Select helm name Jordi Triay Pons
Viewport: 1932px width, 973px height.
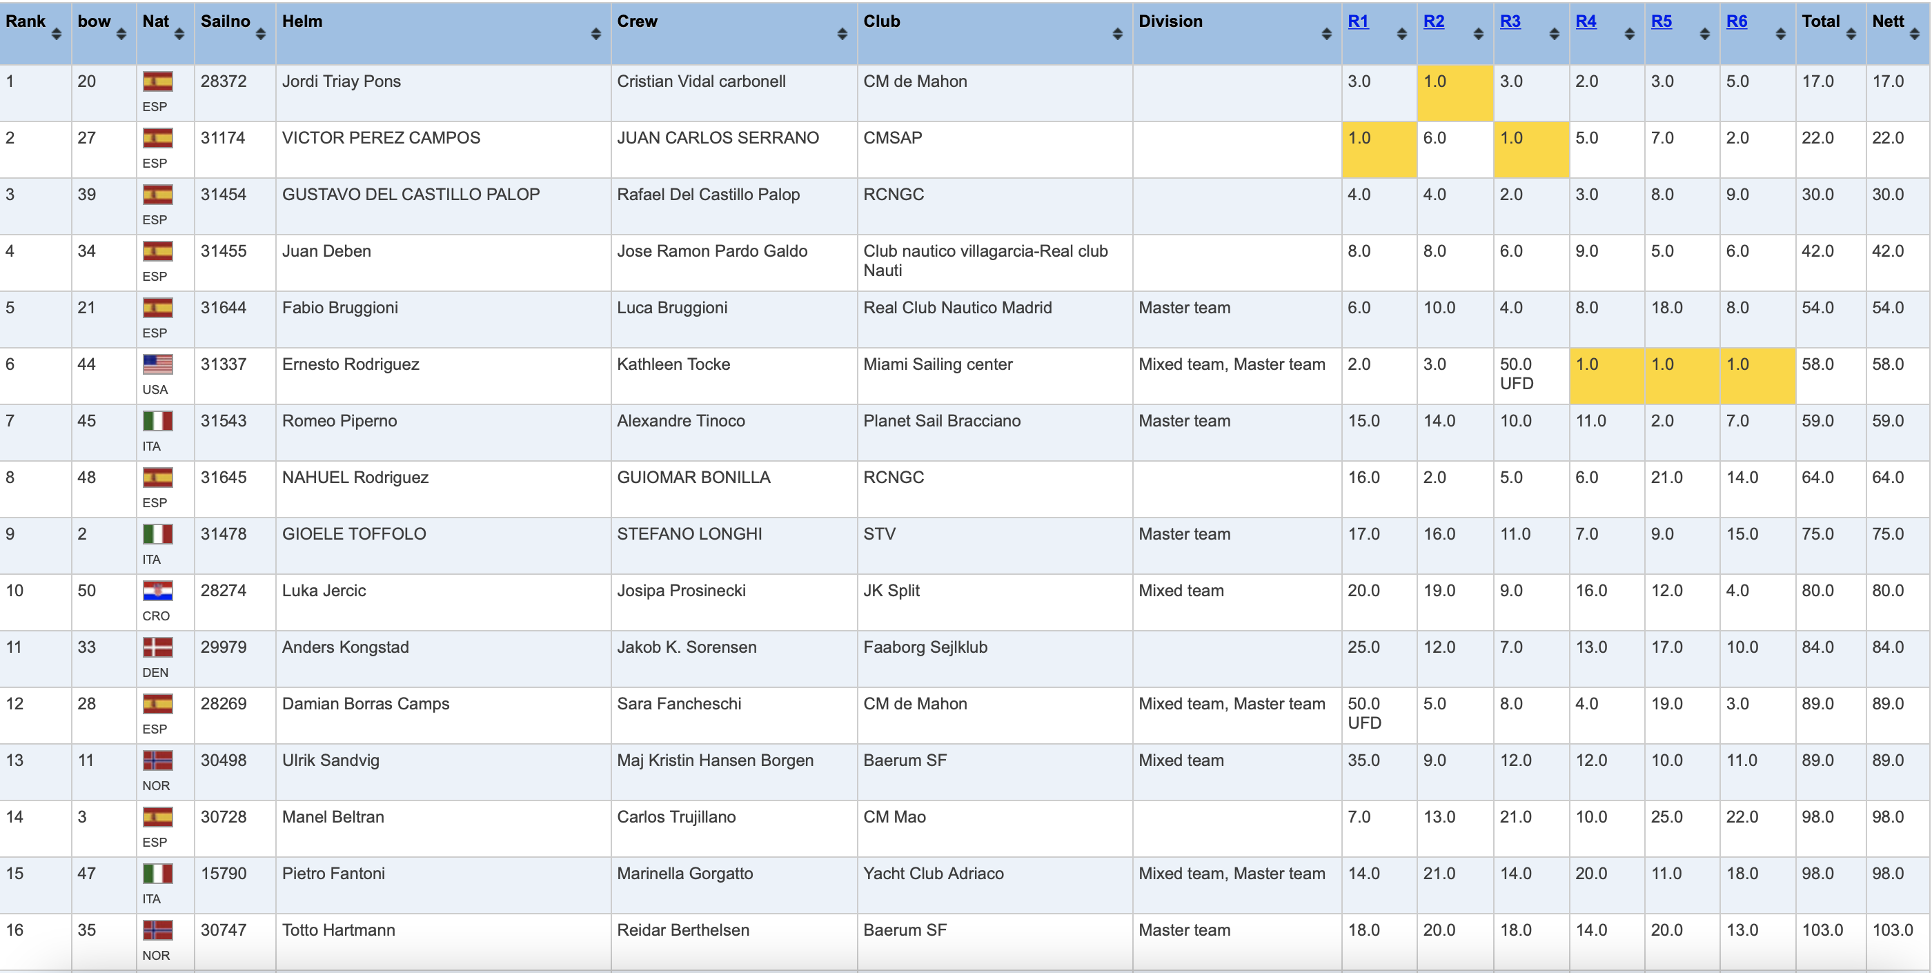point(342,81)
